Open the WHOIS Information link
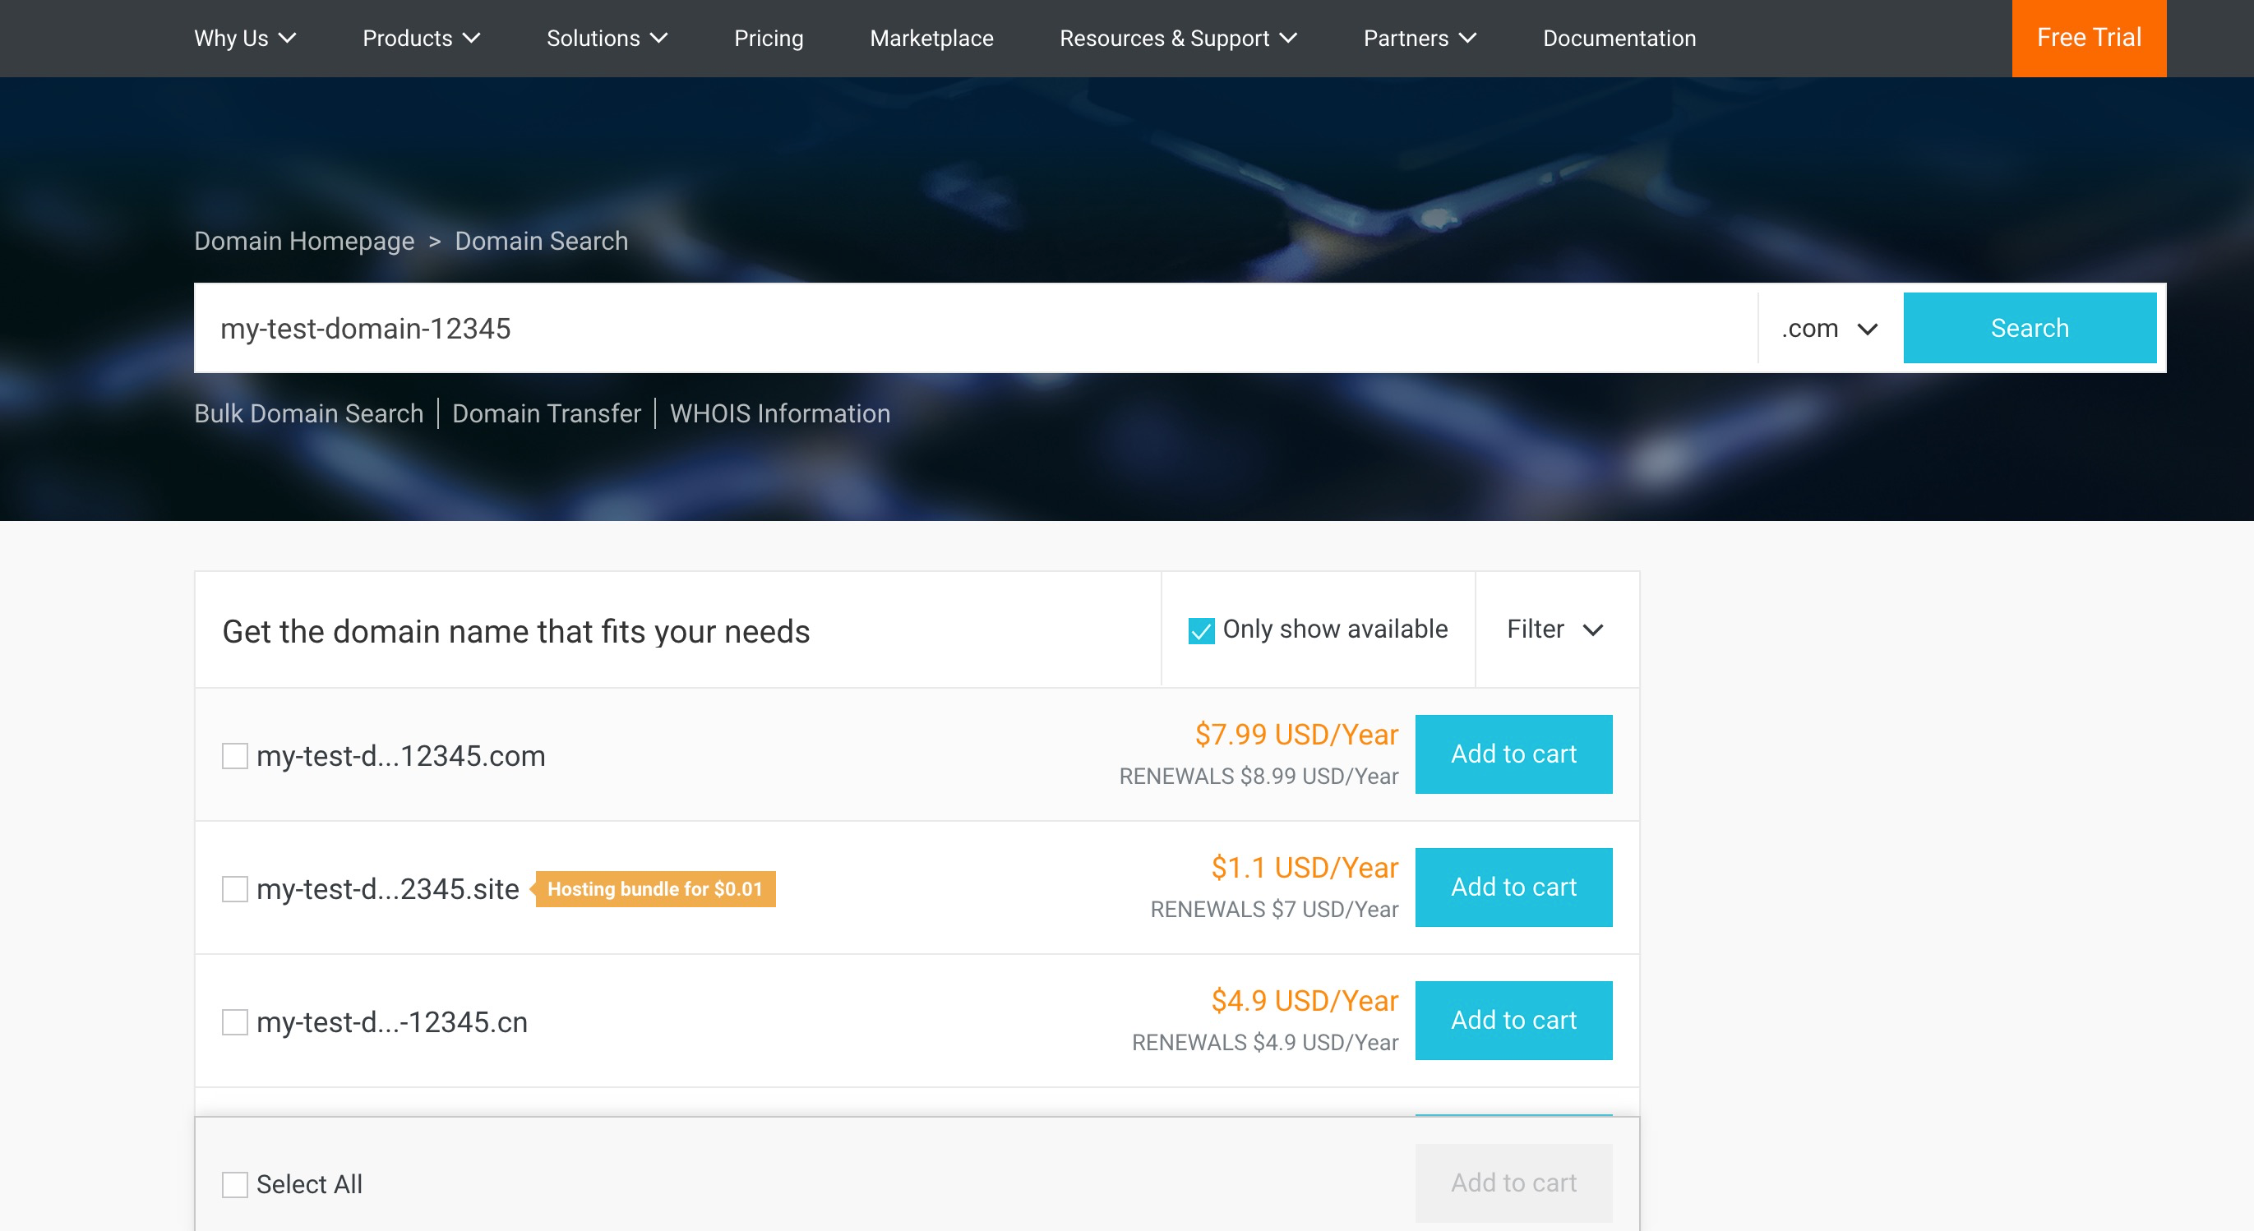The width and height of the screenshot is (2254, 1231). pos(779,413)
